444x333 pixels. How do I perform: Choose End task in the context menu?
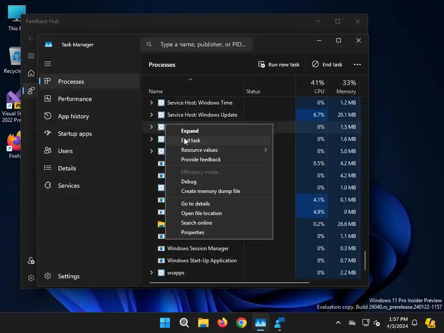click(219, 140)
